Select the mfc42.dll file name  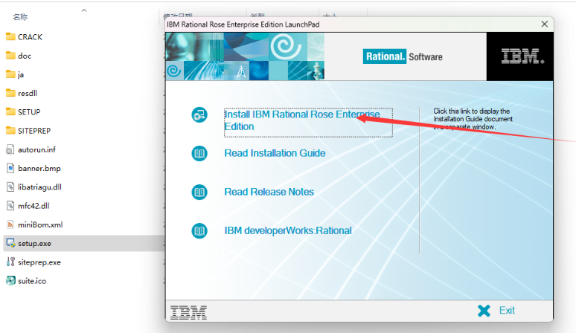(33, 206)
